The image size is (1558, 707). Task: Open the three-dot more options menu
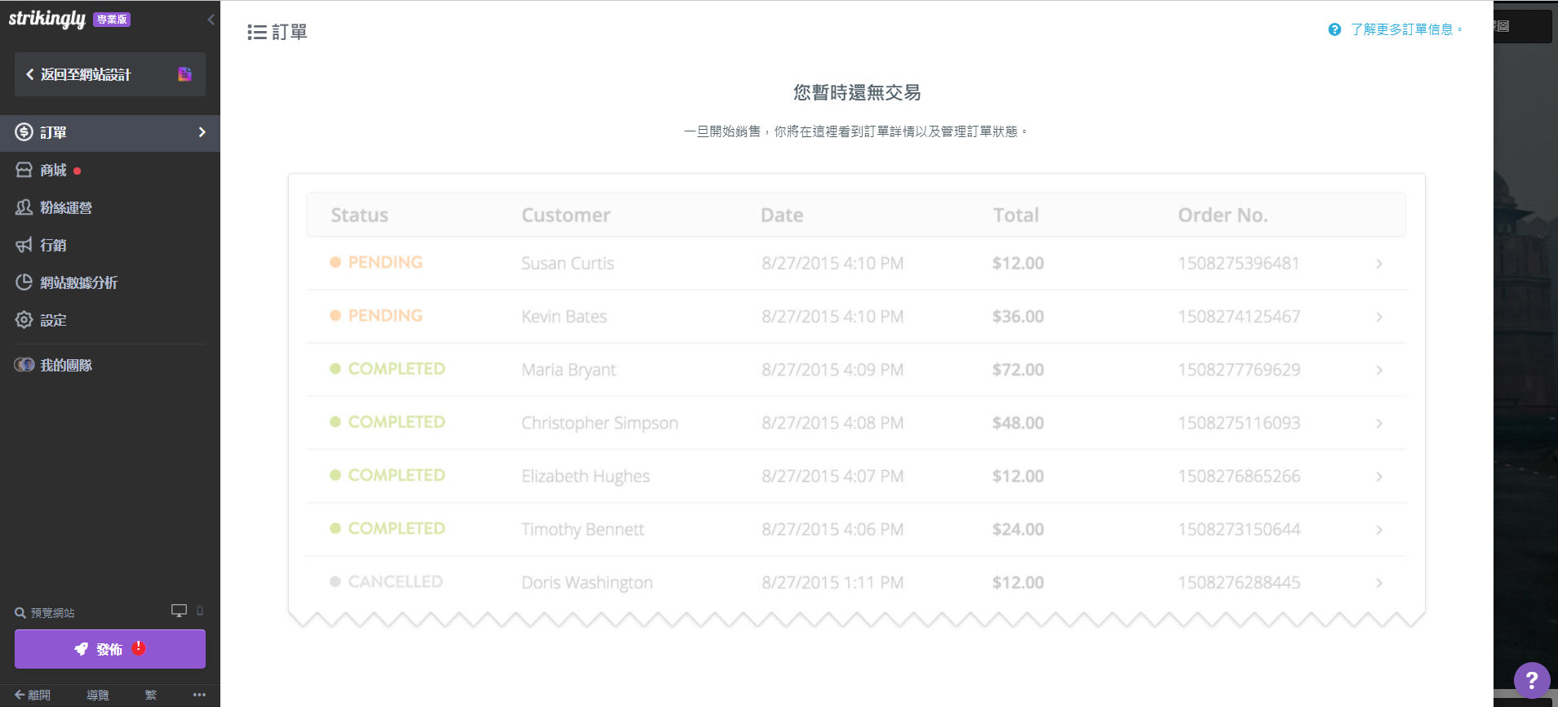tap(199, 695)
